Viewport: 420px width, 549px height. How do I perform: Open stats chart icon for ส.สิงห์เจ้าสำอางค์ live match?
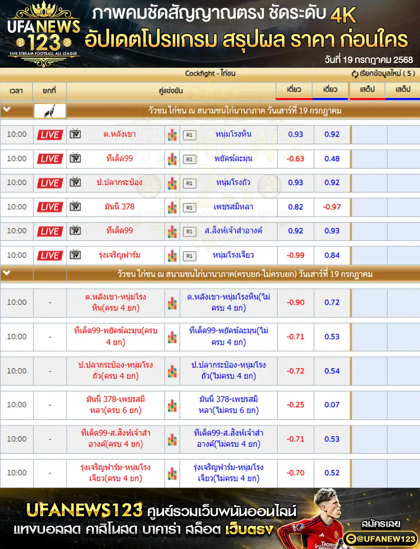(172, 231)
